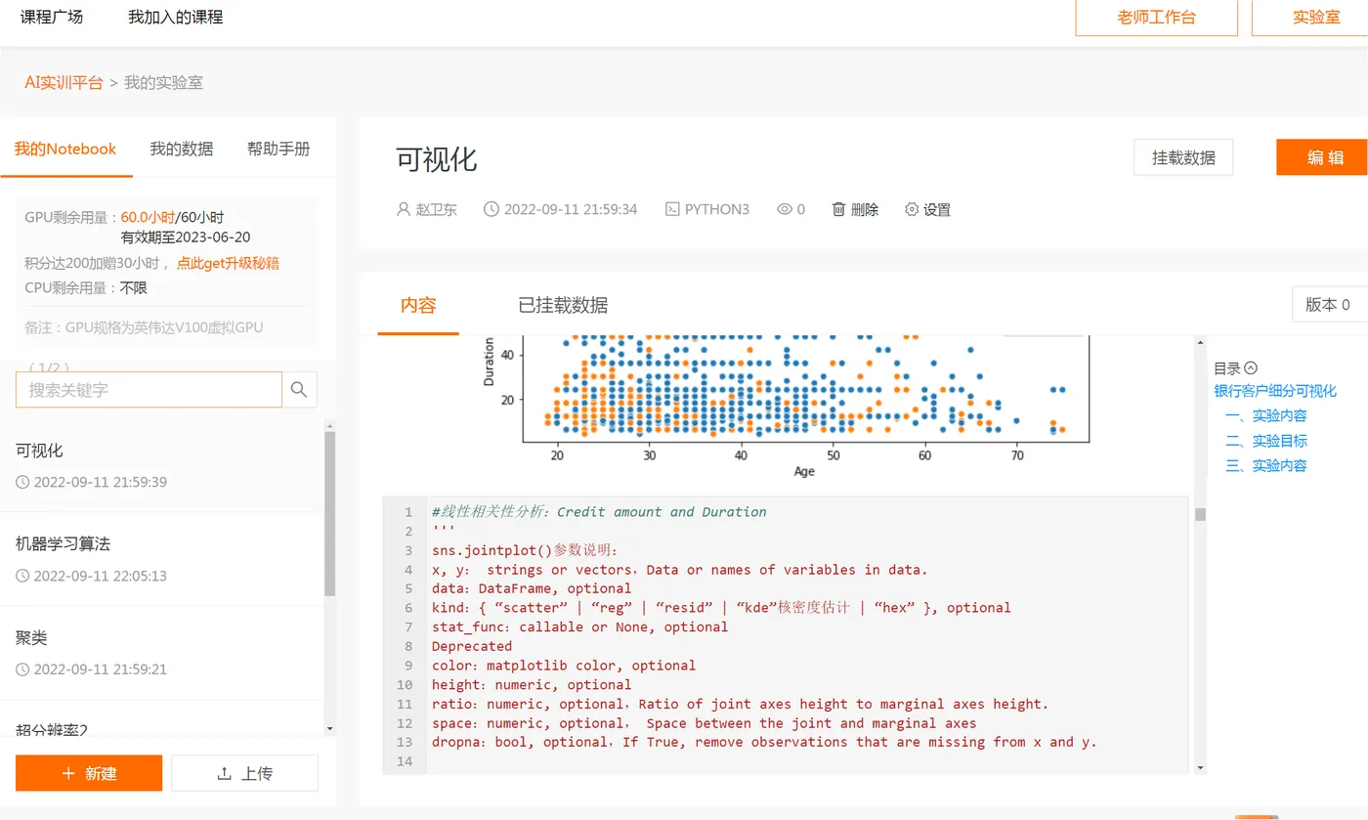Click the 可视化 notebook title heading

click(437, 159)
